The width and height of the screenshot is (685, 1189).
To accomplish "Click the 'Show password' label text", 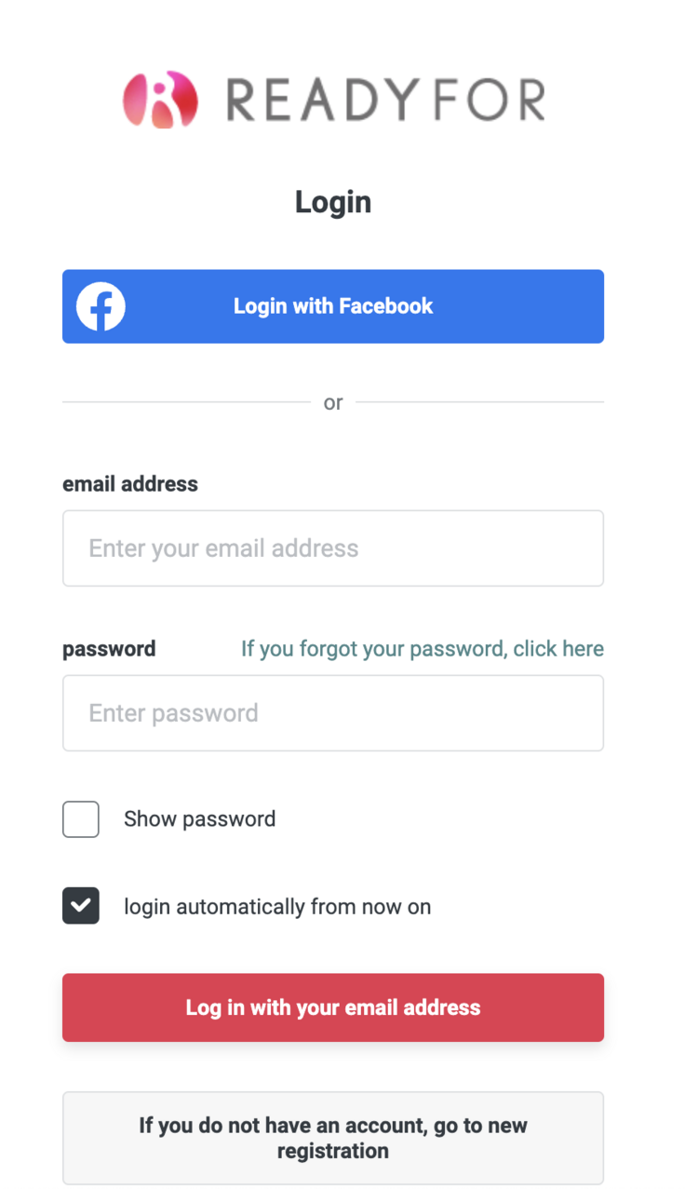I will pos(200,819).
